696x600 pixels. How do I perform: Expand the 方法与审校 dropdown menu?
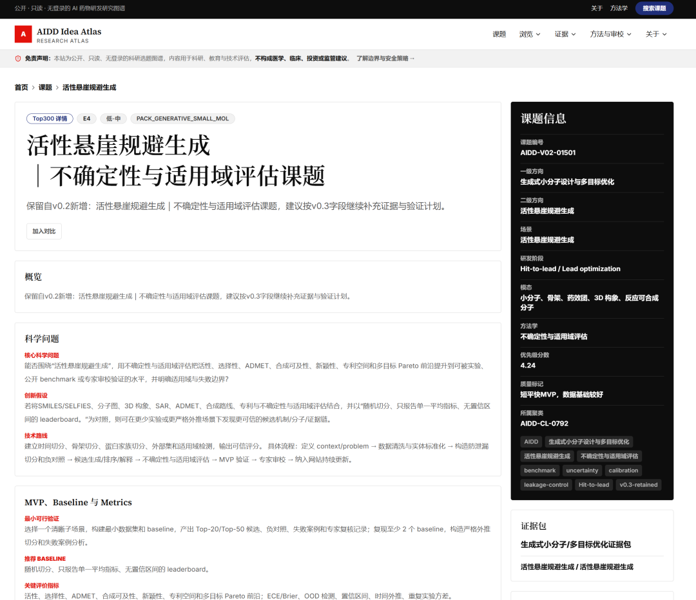[x=611, y=34]
